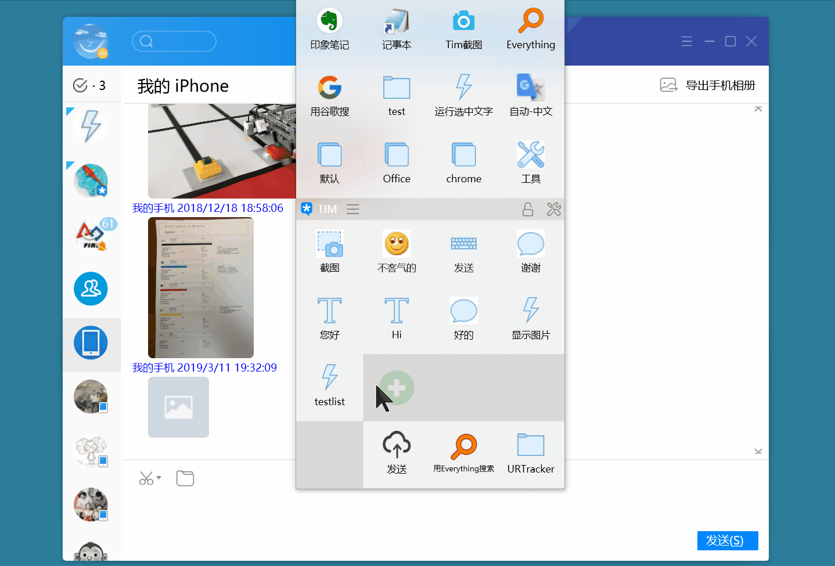Open 用Everything搜索 magnifier shortcut

click(463, 446)
